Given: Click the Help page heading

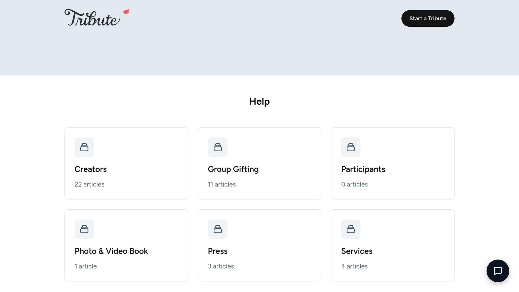Looking at the screenshot, I should coord(259,101).
